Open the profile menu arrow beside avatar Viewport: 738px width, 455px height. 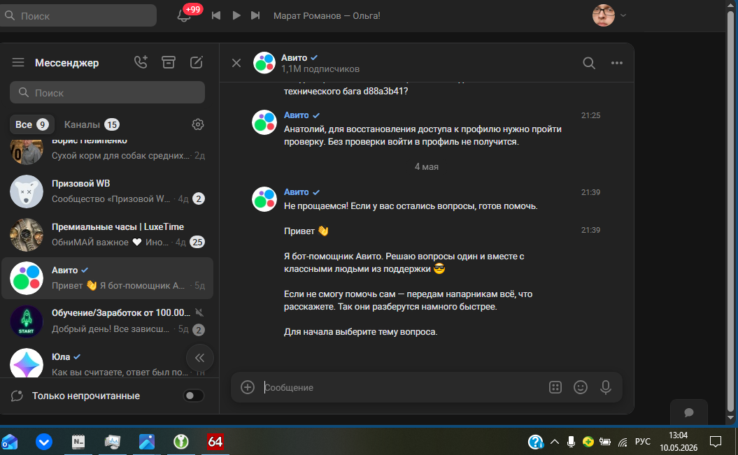tap(623, 15)
